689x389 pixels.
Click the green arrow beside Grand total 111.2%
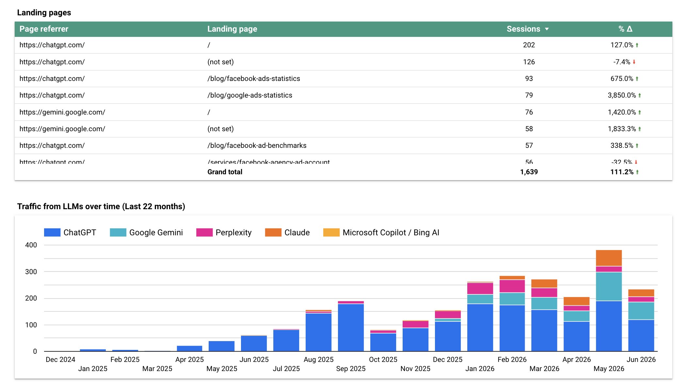(x=637, y=172)
